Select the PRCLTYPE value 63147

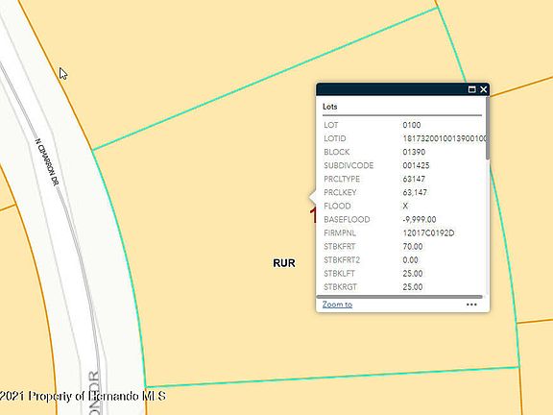414,179
